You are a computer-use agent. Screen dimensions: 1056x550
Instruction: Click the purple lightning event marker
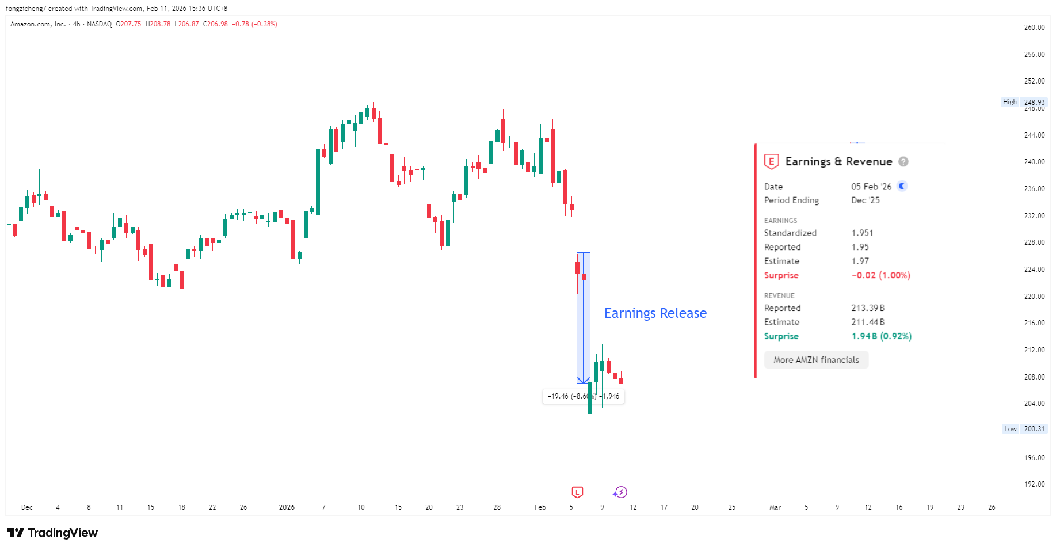[620, 492]
